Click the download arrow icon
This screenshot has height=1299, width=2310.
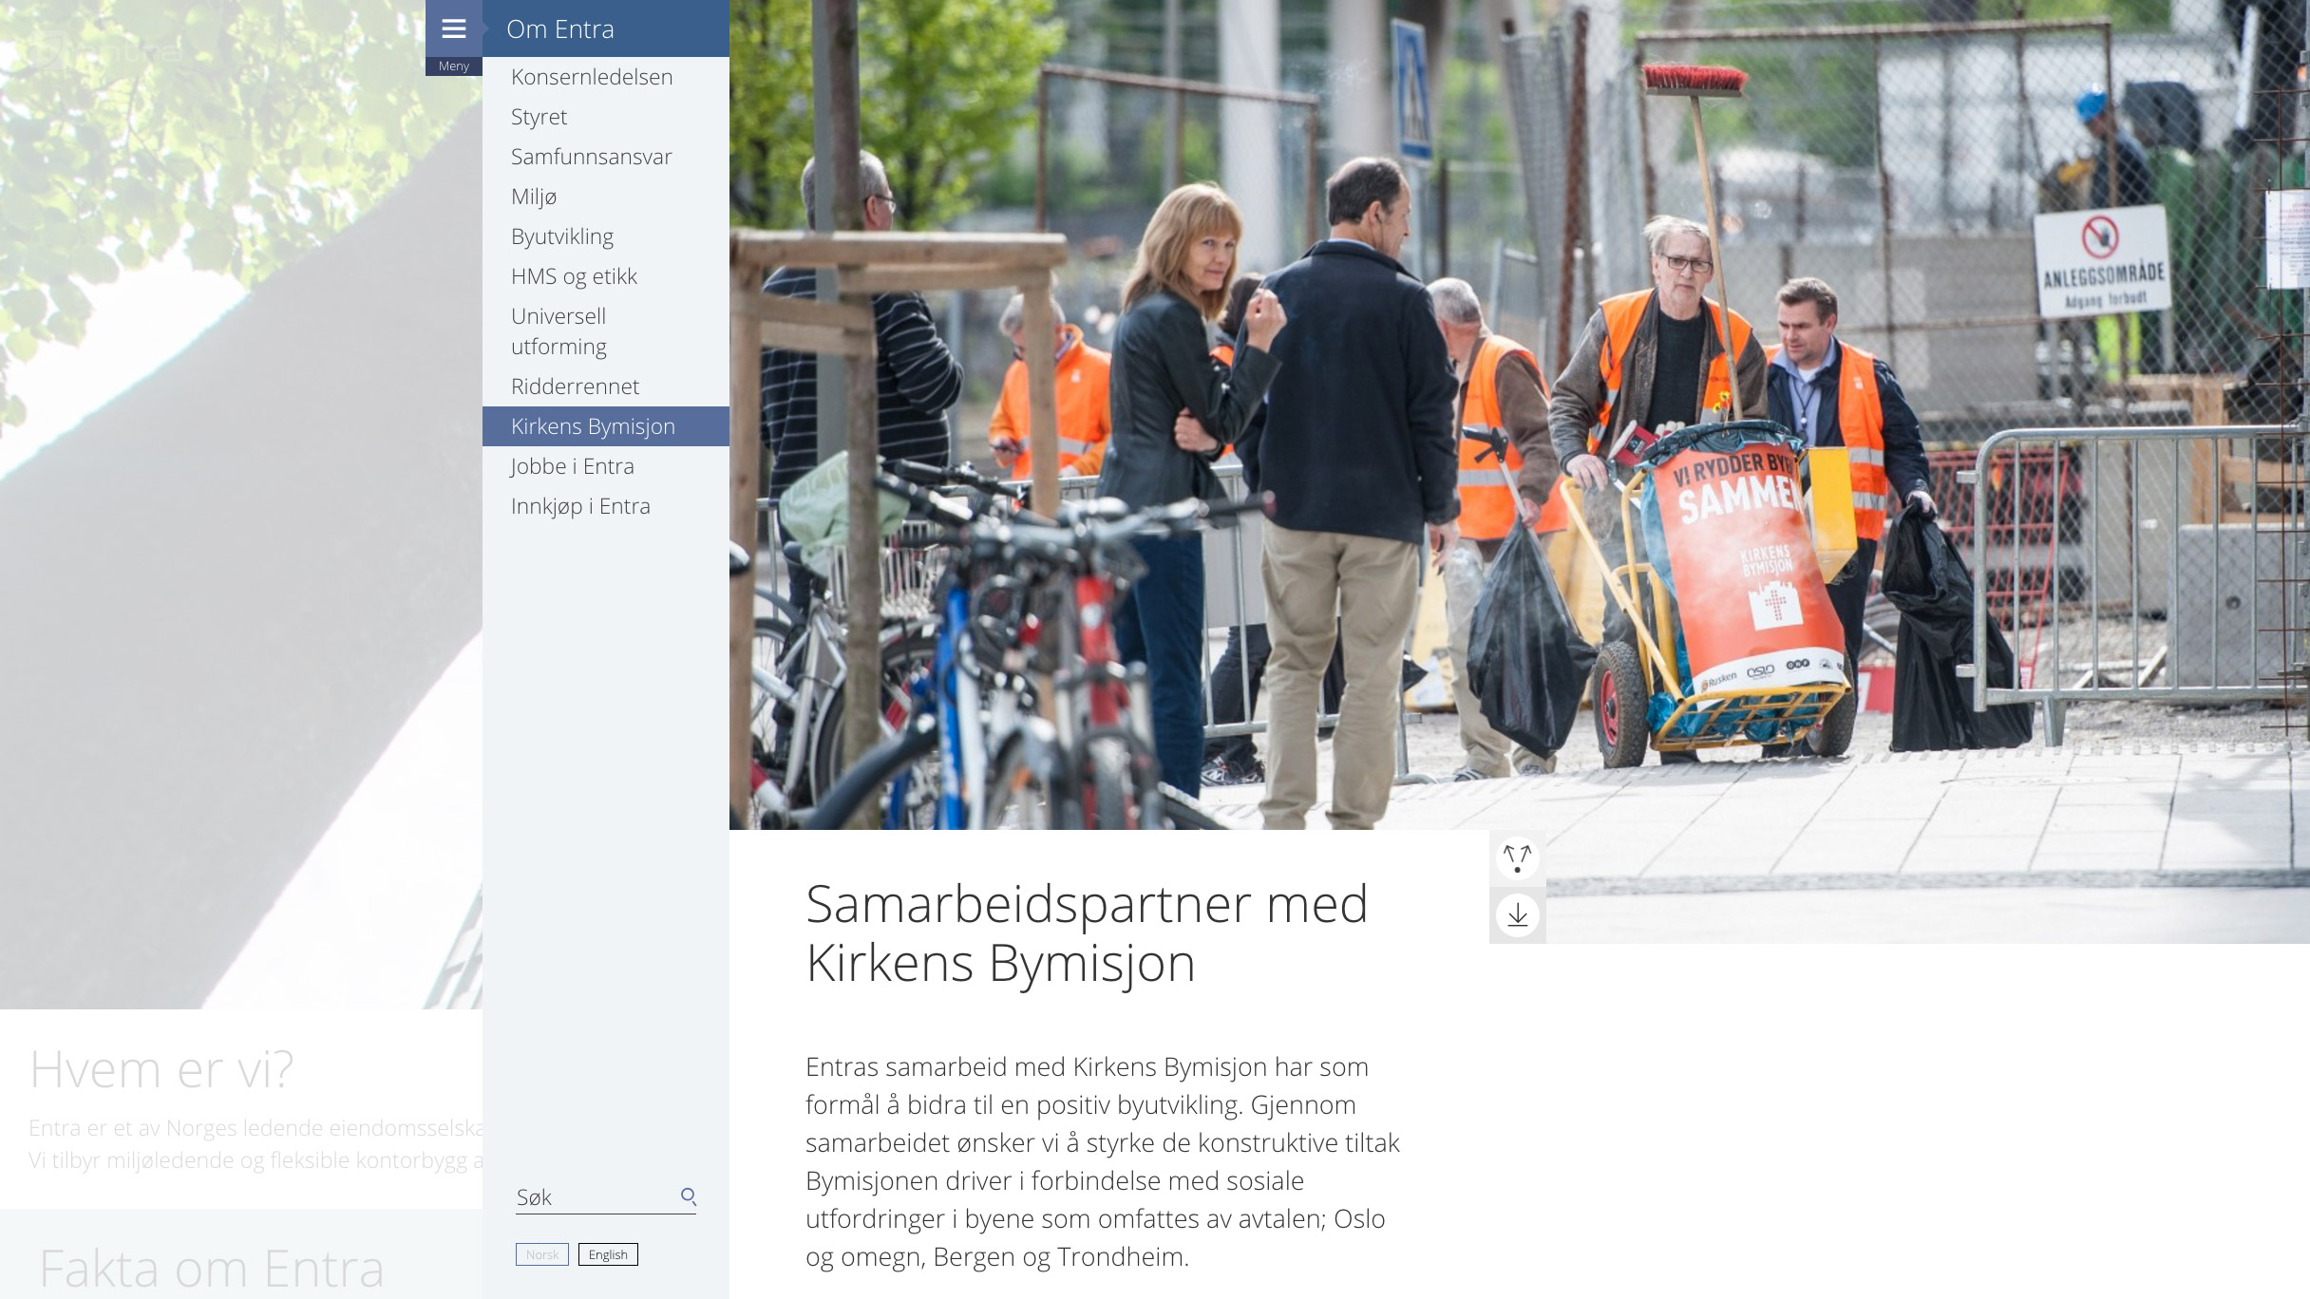(x=1517, y=915)
